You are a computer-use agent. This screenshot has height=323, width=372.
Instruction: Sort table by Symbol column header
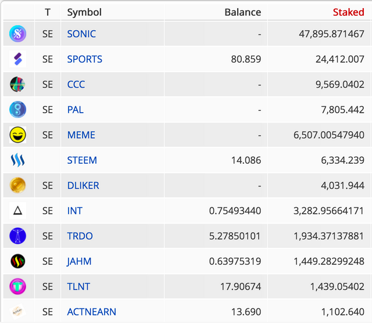click(84, 12)
